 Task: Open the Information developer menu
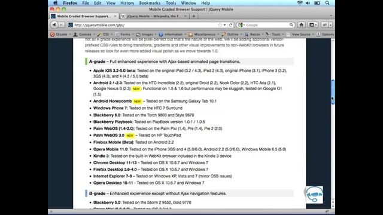[171, 35]
